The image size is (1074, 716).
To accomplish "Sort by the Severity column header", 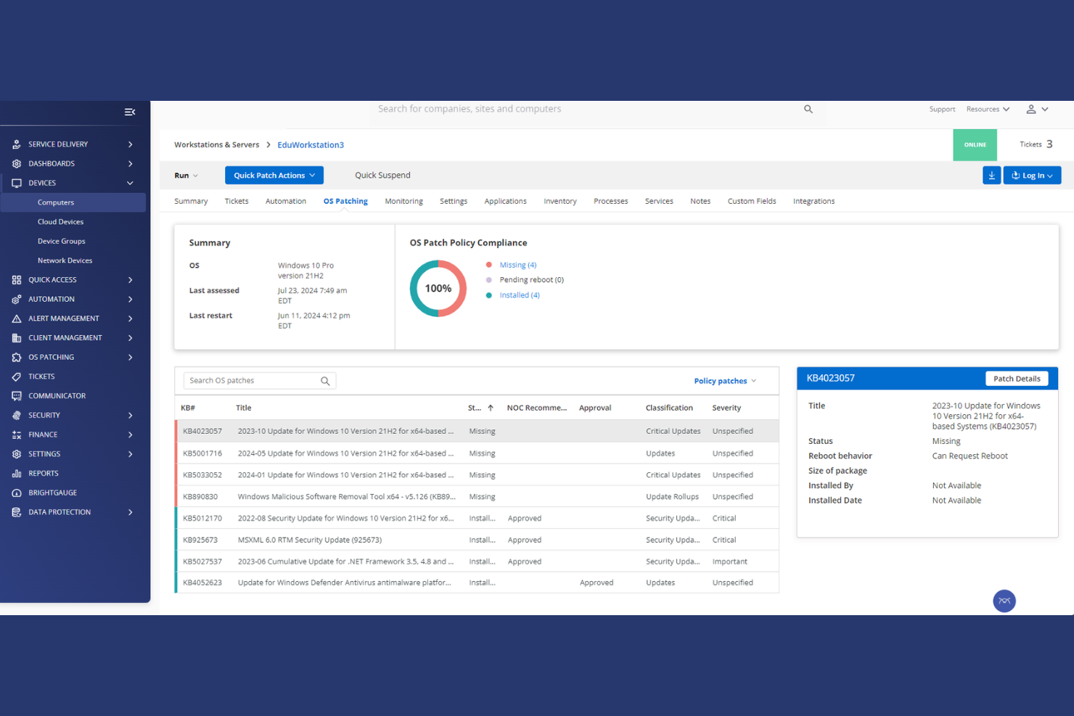I will tap(726, 408).
